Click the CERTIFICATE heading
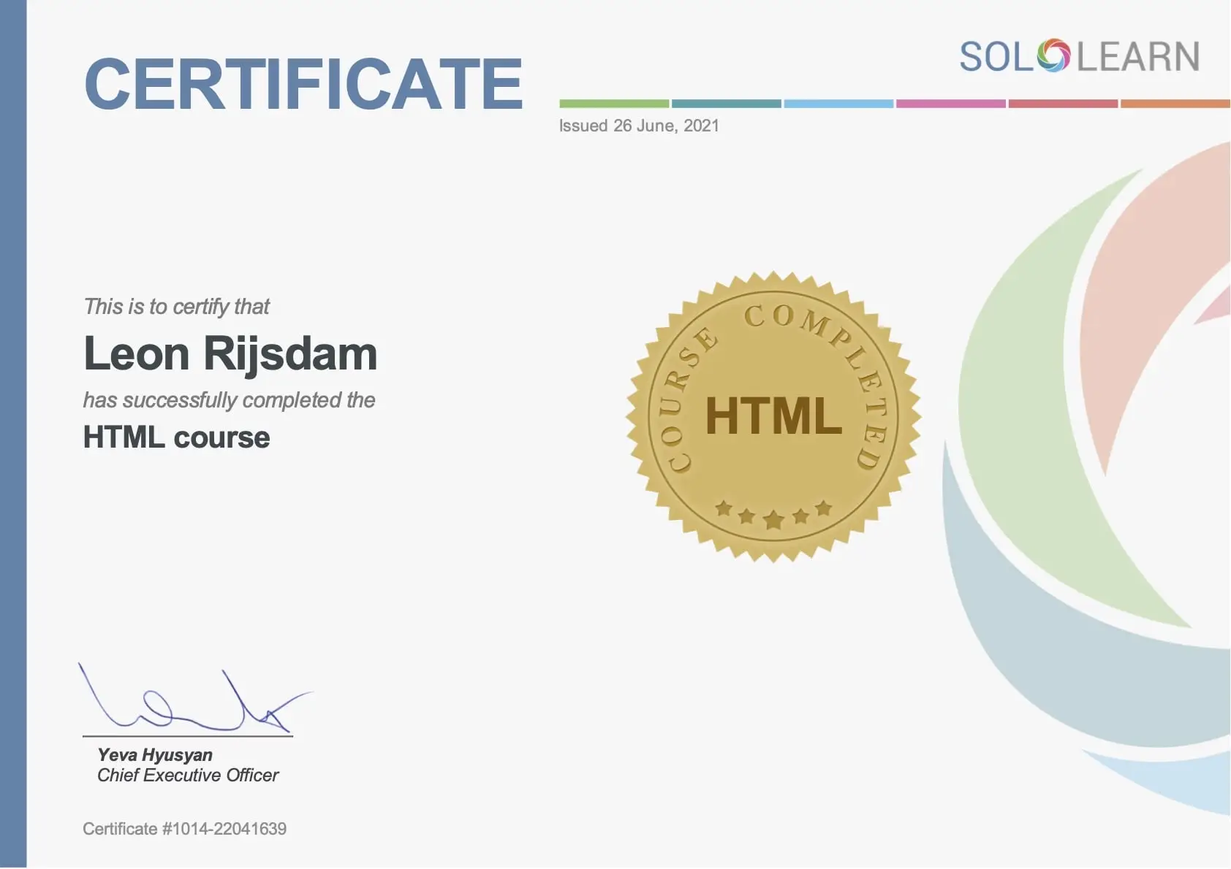The width and height of the screenshot is (1231, 869). click(303, 85)
